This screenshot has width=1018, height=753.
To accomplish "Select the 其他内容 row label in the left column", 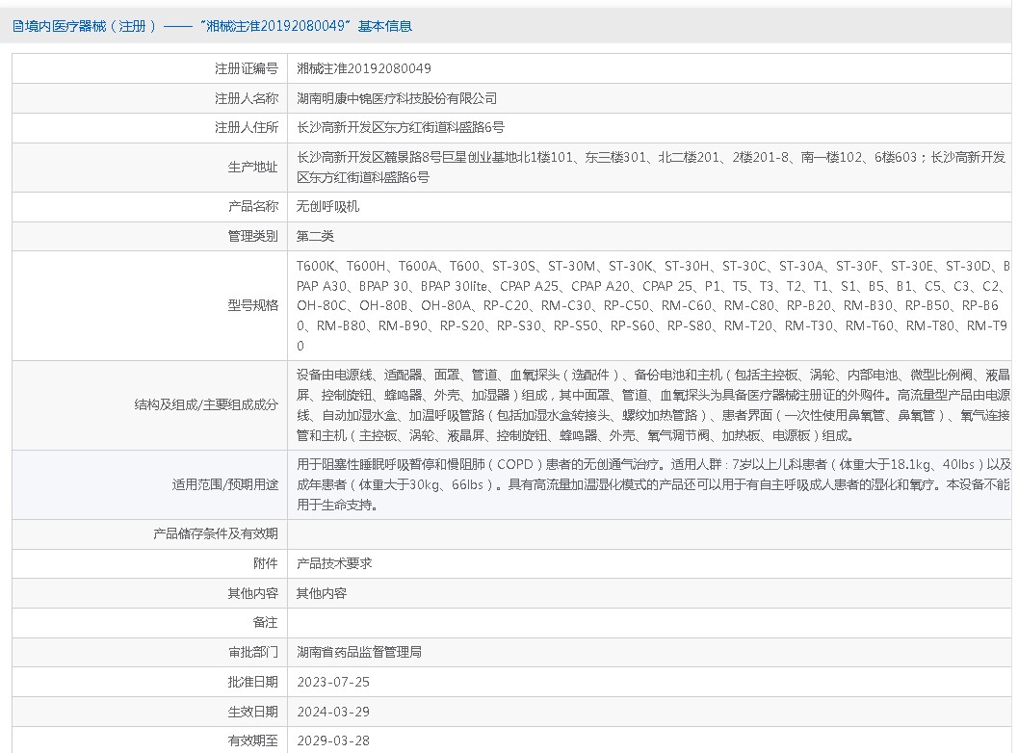I will pos(252,593).
